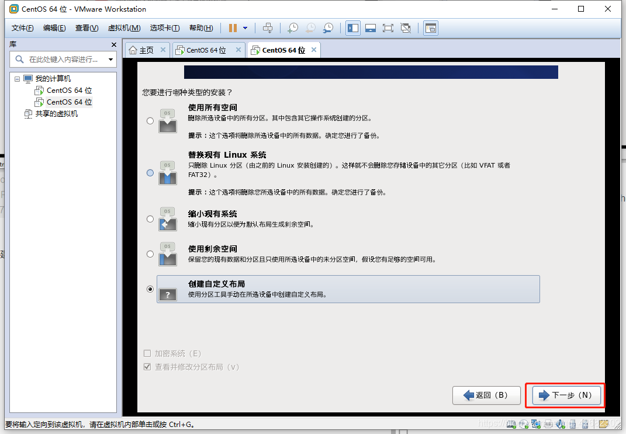Click the 返回 (B) back button

[x=486, y=395]
